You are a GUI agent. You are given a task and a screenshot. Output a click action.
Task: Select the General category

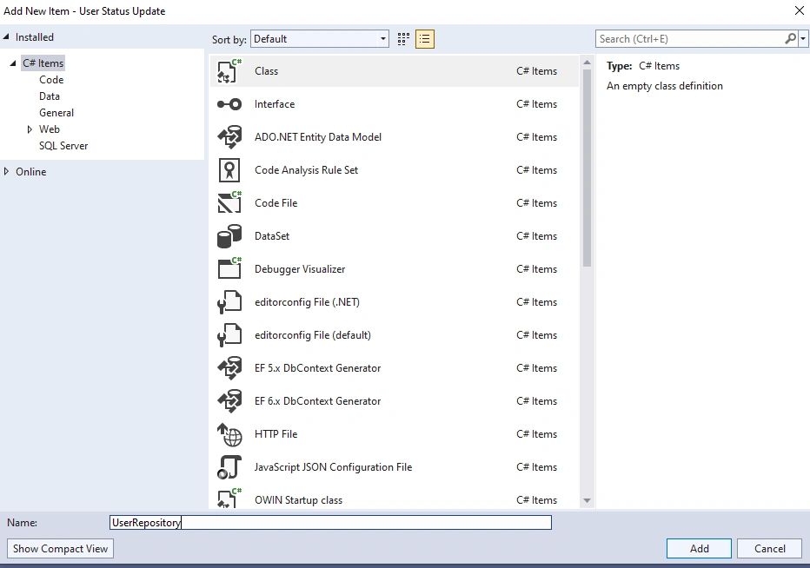click(x=56, y=113)
